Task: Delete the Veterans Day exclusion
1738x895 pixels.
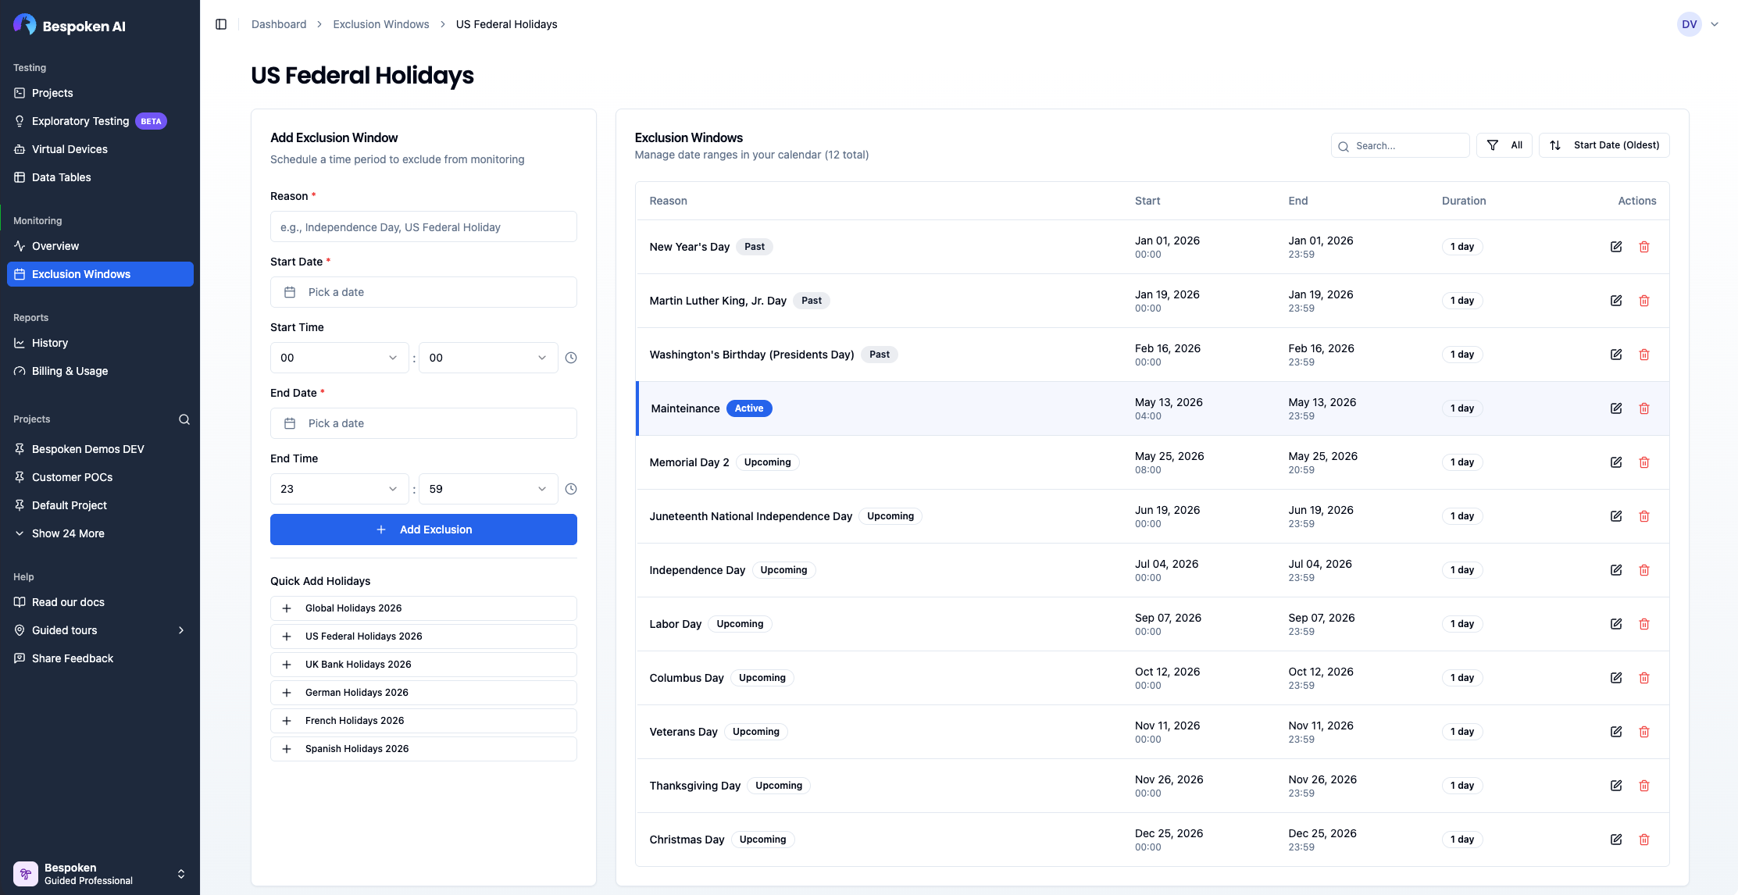Action: [x=1644, y=732]
